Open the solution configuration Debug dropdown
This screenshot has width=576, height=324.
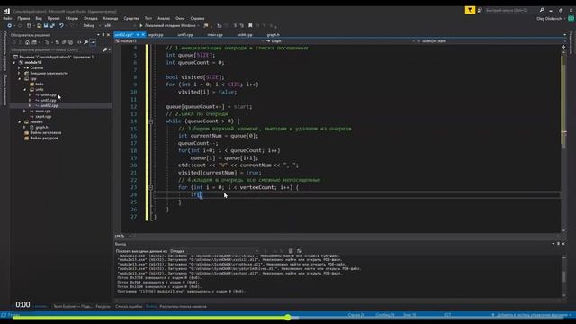91,26
